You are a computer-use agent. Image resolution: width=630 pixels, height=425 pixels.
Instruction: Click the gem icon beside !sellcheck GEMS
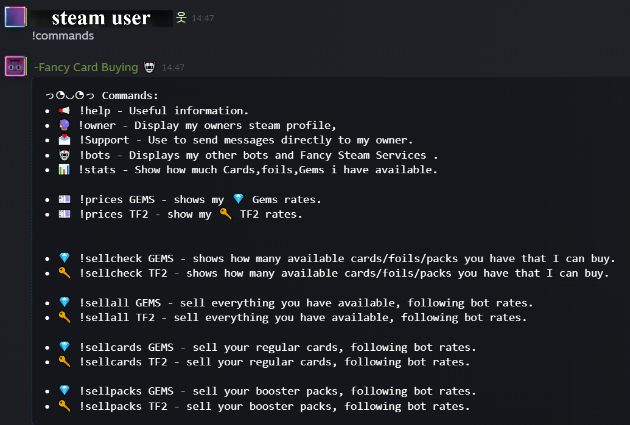pyautogui.click(x=65, y=258)
